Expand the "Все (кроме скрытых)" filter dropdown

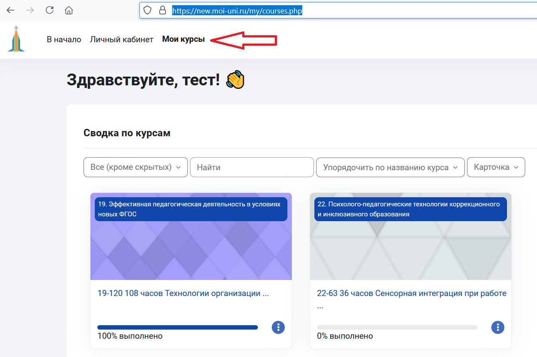(x=135, y=167)
